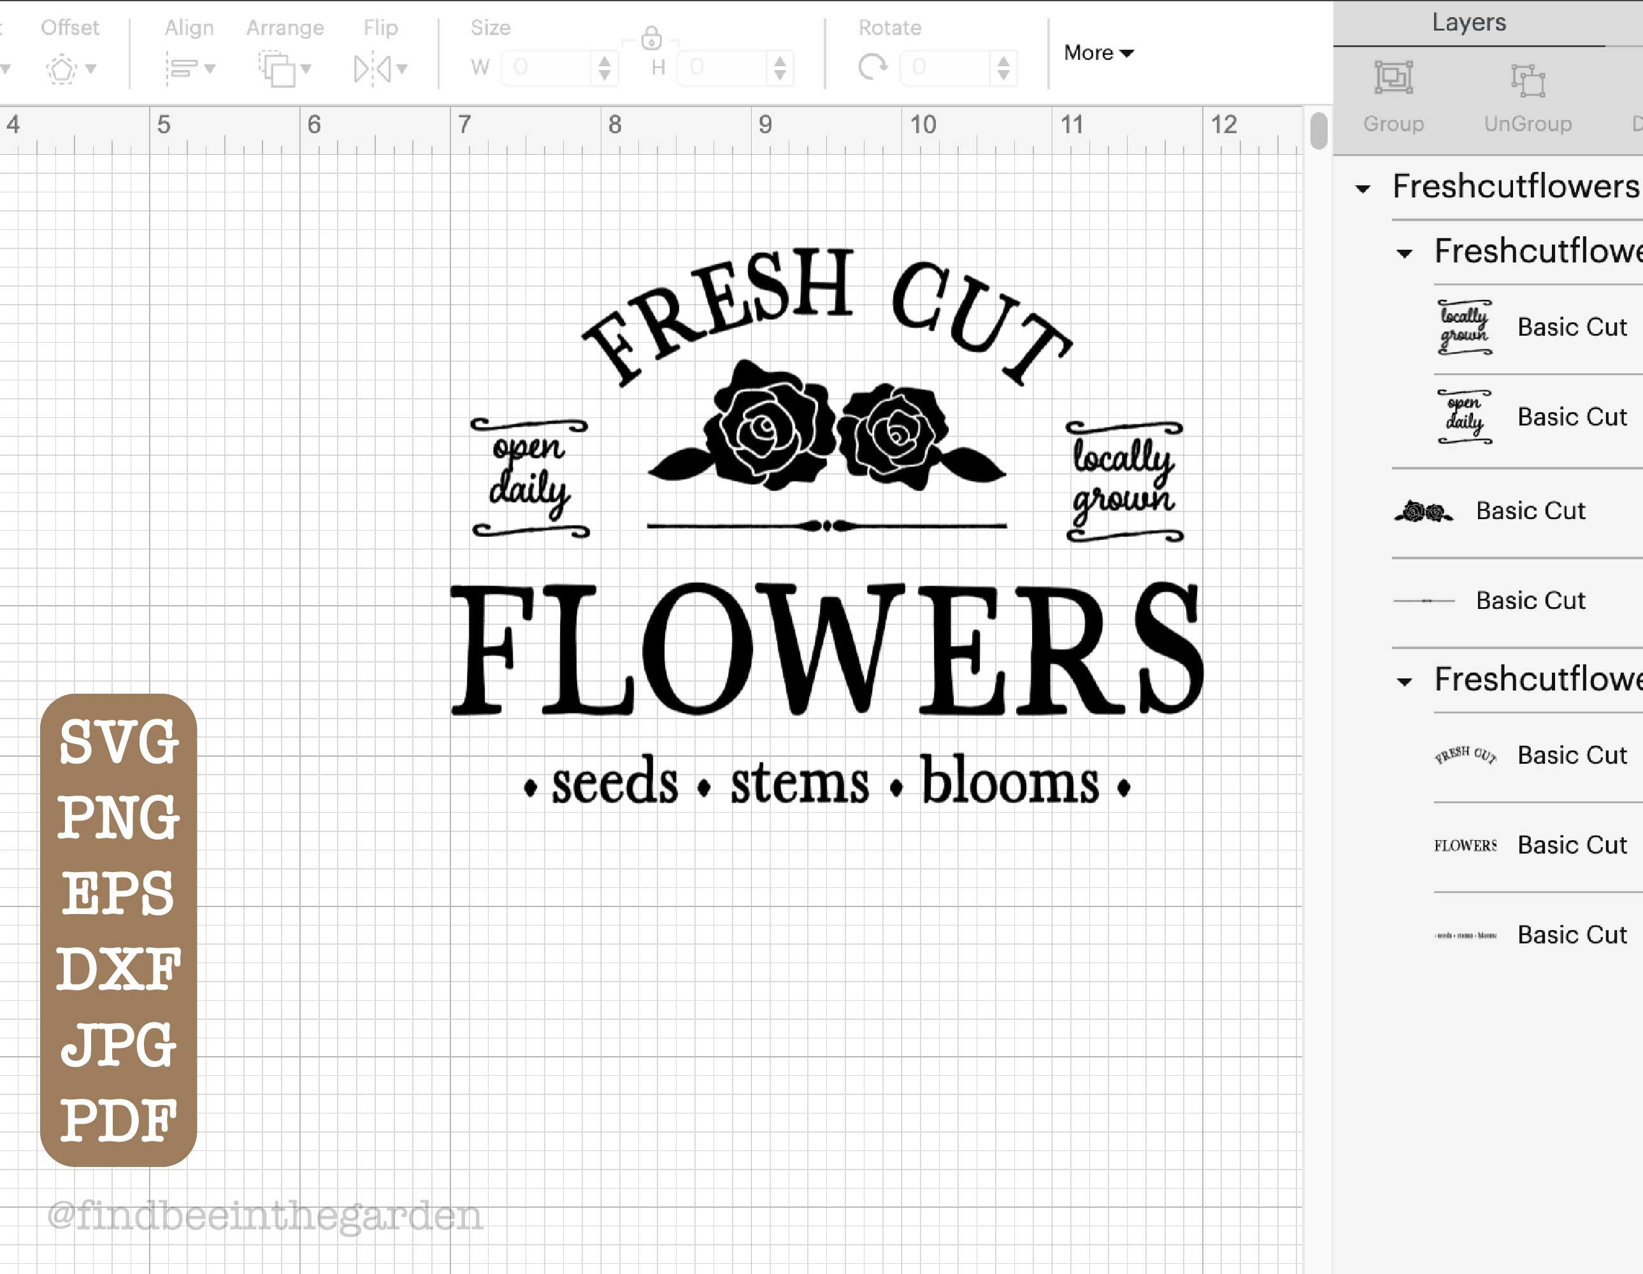This screenshot has height=1274, width=1643.
Task: Click the Arrange icon in the toolbar
Action: pyautogui.click(x=277, y=69)
